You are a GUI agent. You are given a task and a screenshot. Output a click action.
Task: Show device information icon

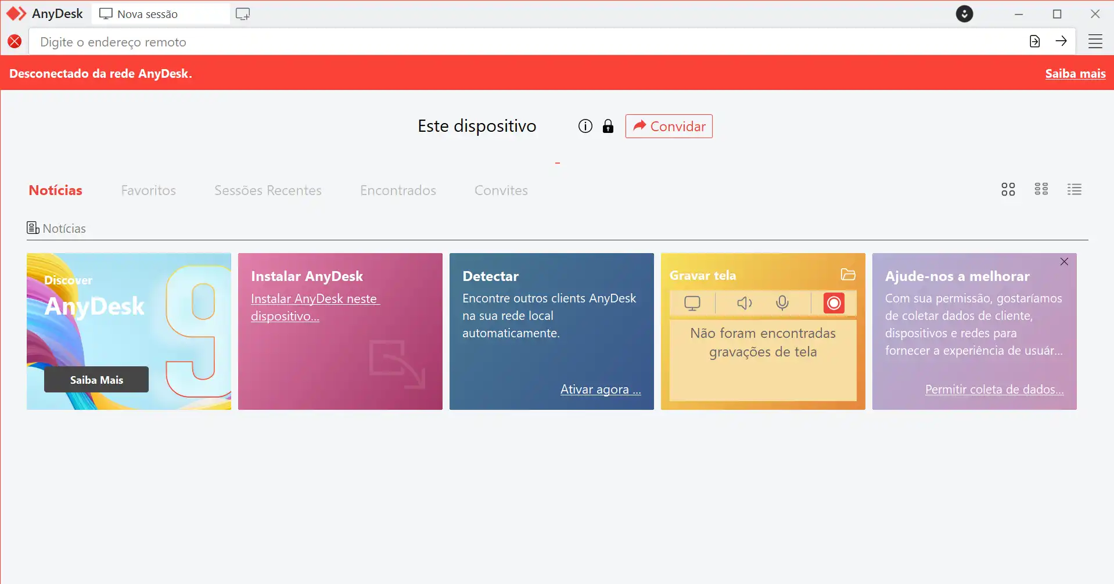tap(585, 126)
